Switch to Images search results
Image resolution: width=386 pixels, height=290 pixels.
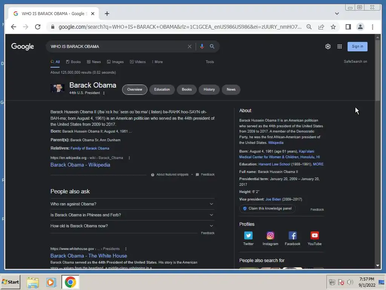tap(115, 62)
